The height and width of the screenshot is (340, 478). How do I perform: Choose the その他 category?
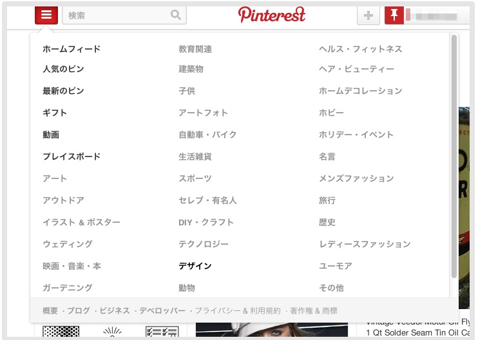pyautogui.click(x=331, y=288)
